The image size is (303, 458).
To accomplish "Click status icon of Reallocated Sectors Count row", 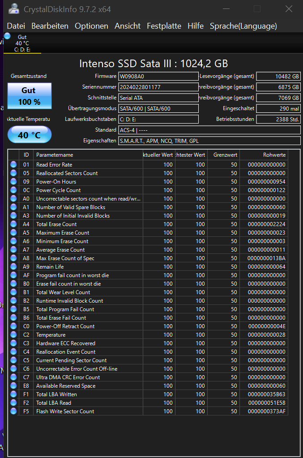I will tap(13, 173).
